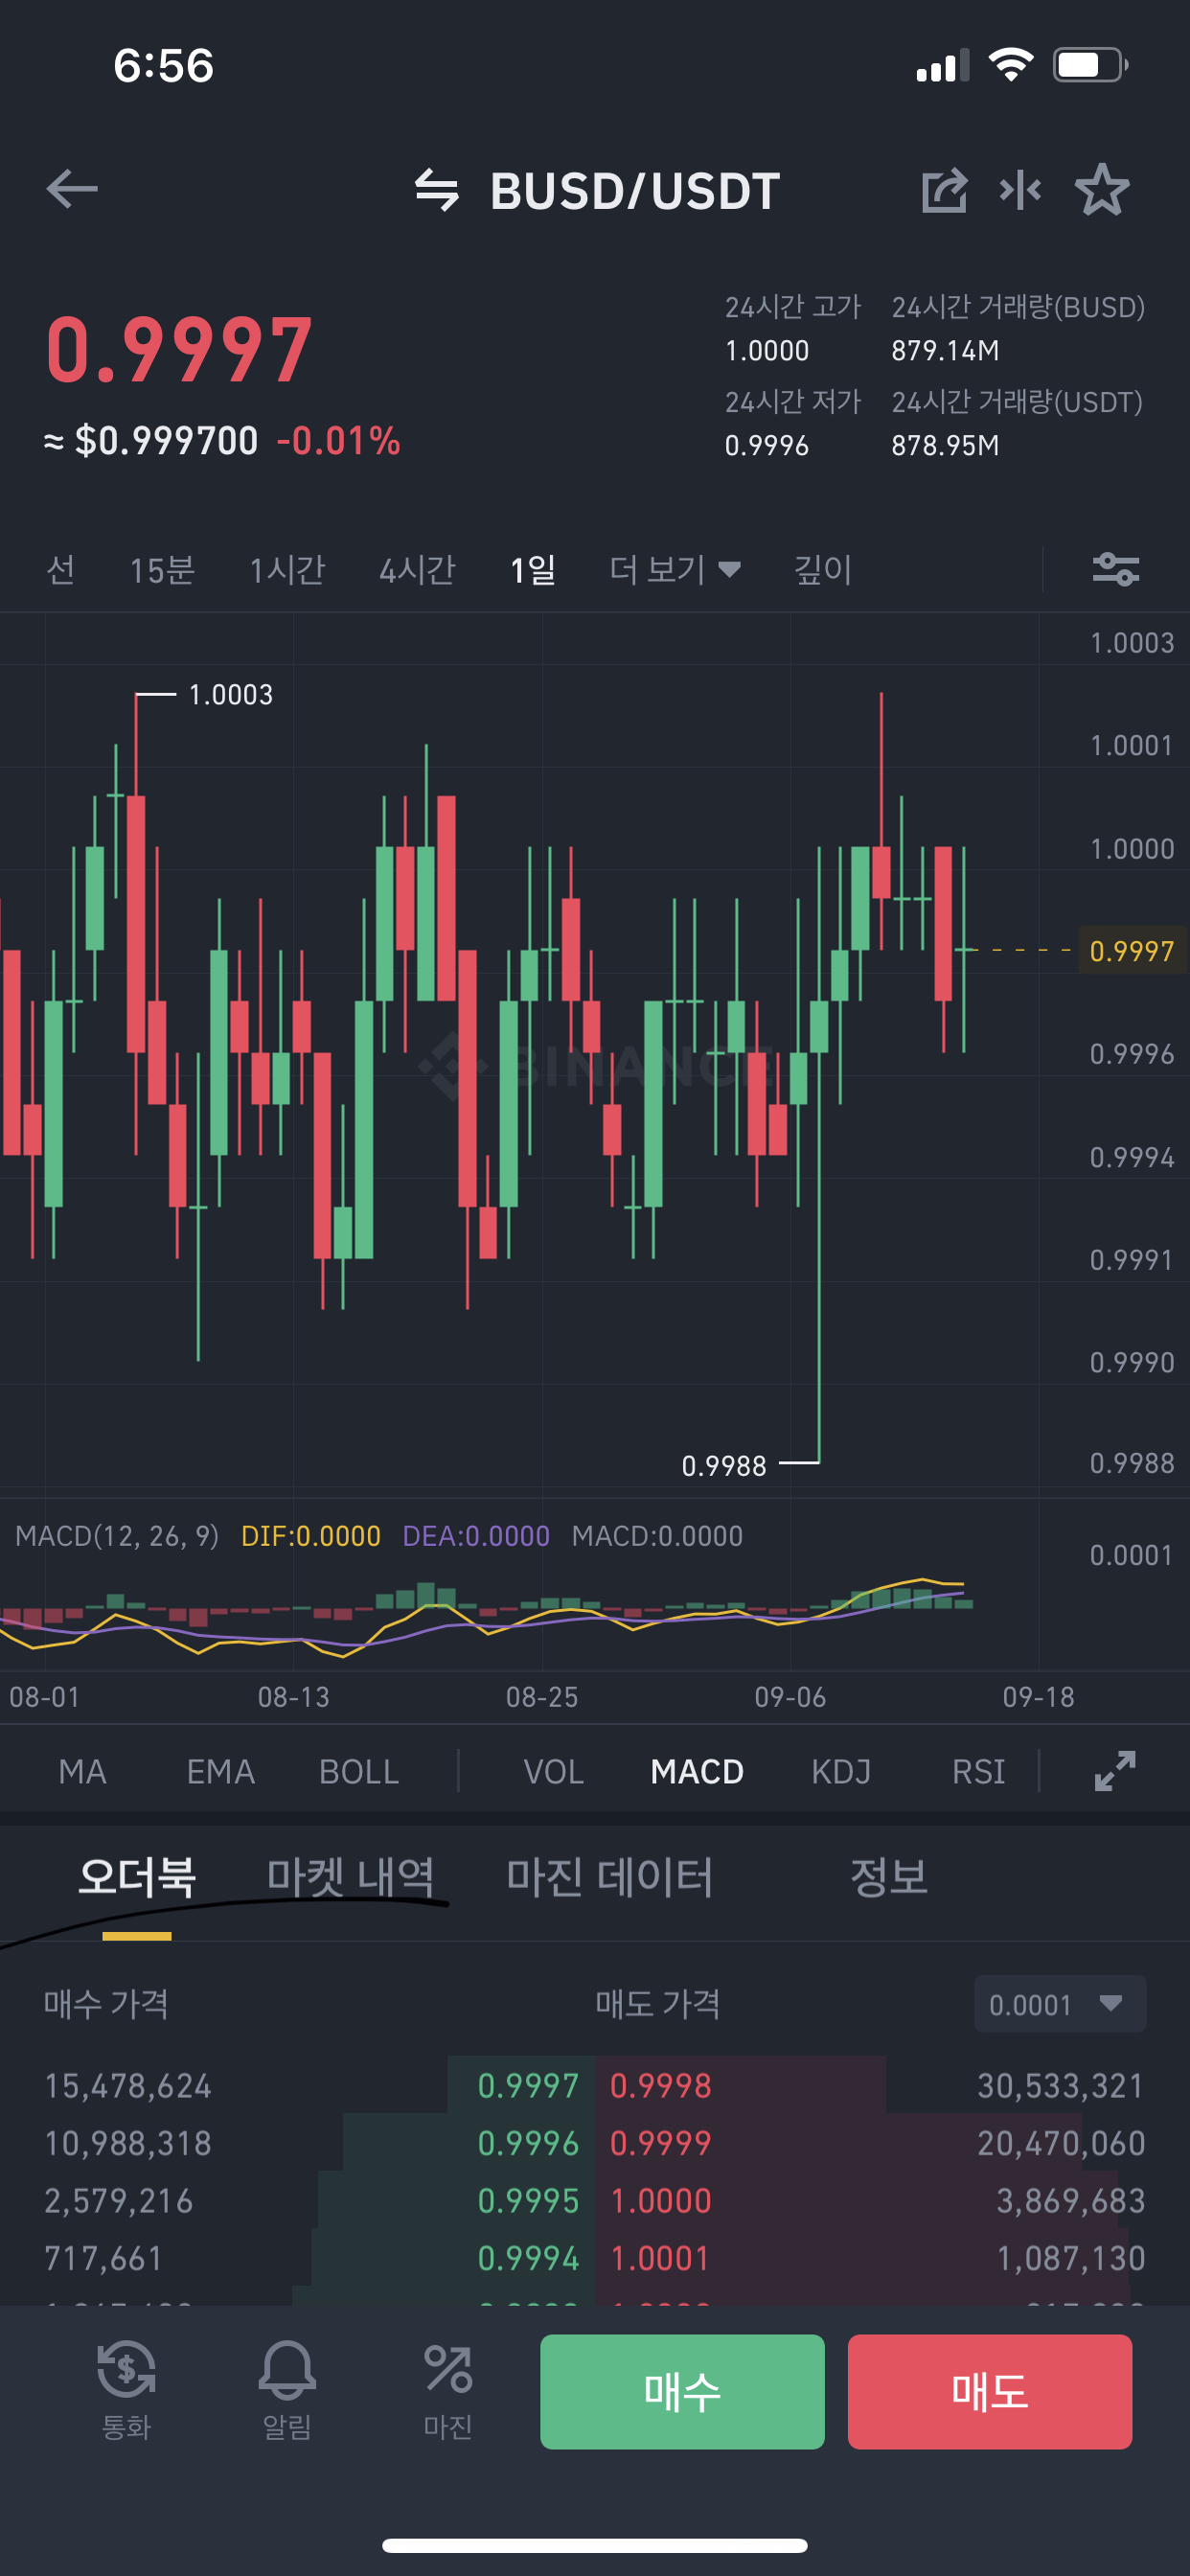Image resolution: width=1190 pixels, height=2576 pixels.
Task: Tap the battery icon in status bar
Action: coord(1091,65)
